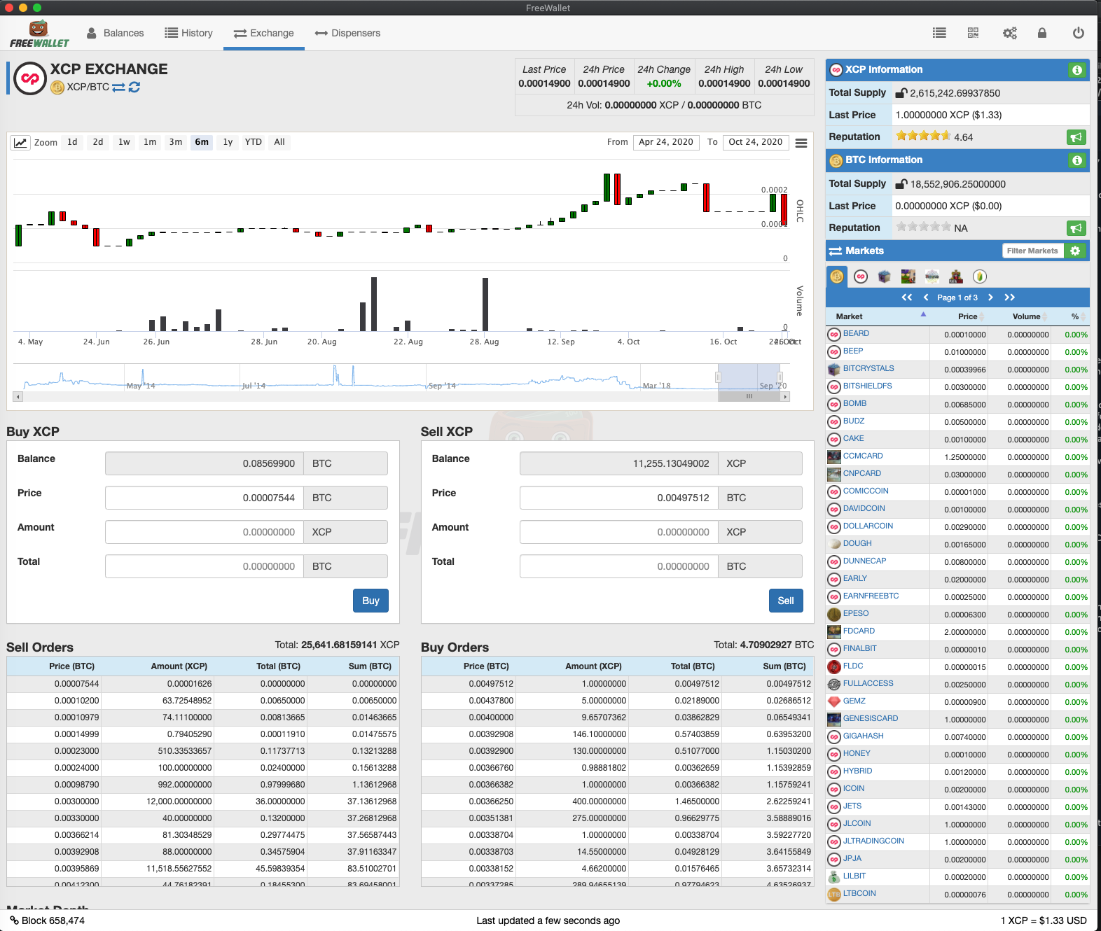Screen dimensions: 1101x931
Task: Open the markets settings green gear
Action: point(1075,251)
